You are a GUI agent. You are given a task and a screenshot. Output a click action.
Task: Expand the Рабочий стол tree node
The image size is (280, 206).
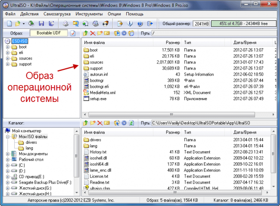[8, 160]
